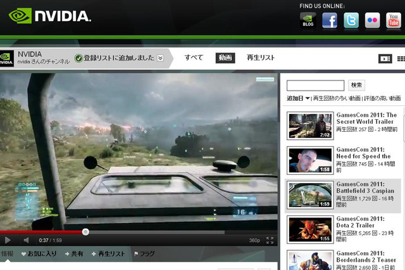Viewport: 405px width, 270px height.
Task: Open Need for Speed video thumbnail
Action: [310, 160]
